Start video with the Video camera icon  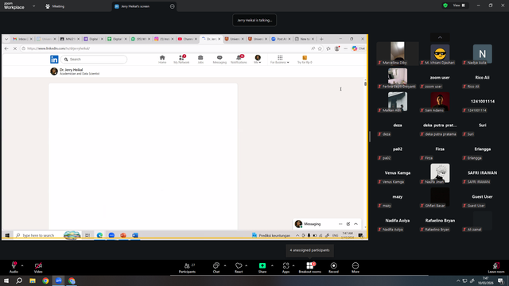click(x=38, y=265)
